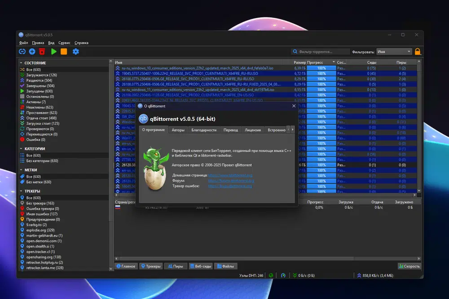The height and width of the screenshot is (299, 449).
Task: Close the О qBittorrent dialog
Action: pos(294,106)
